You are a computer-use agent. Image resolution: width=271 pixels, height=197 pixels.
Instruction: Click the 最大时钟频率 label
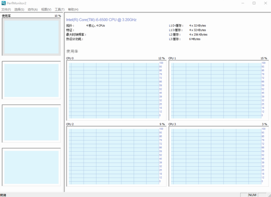click(76, 35)
